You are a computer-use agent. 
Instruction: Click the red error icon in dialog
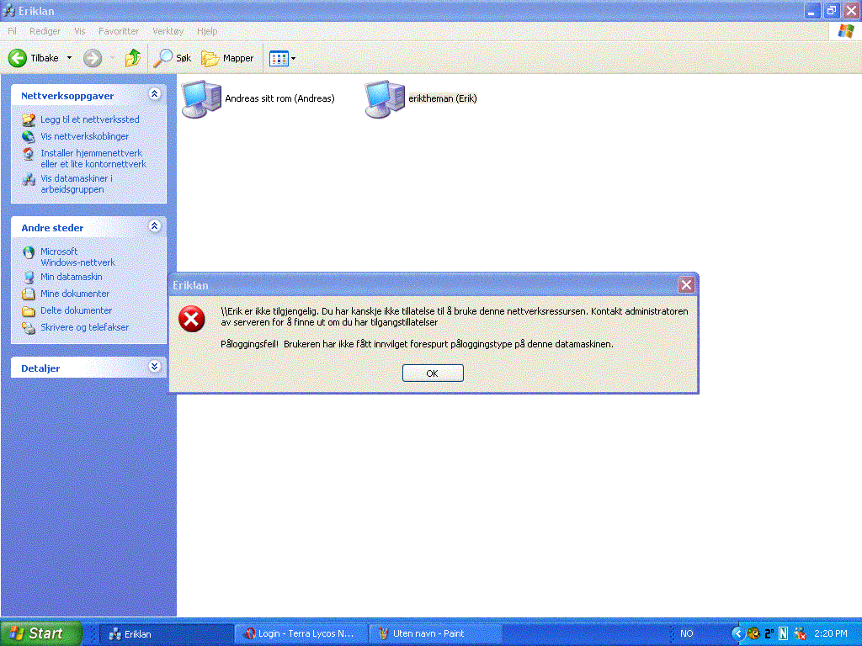tap(192, 319)
